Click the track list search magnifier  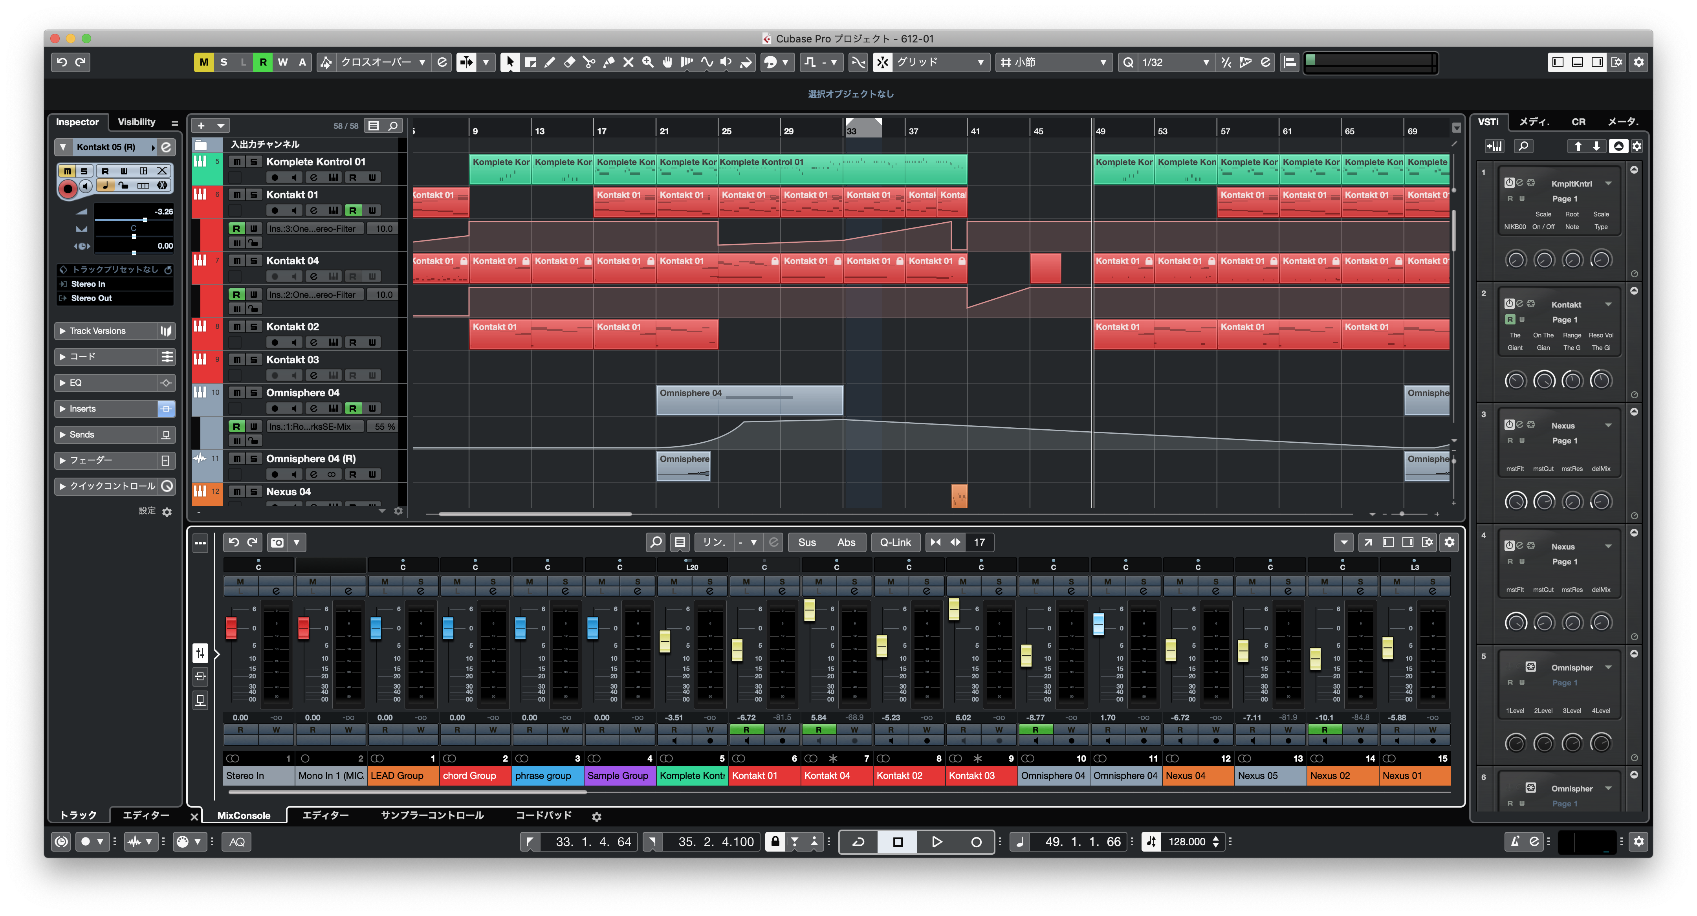(393, 125)
